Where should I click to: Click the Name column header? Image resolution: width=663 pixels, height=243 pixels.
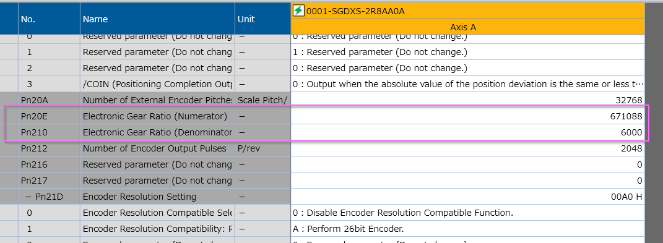click(157, 19)
